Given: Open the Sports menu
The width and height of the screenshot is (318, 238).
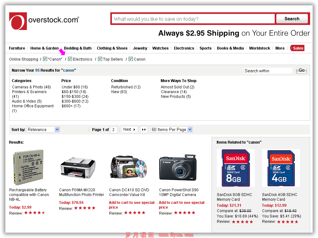Looking at the screenshot, I should (205, 48).
